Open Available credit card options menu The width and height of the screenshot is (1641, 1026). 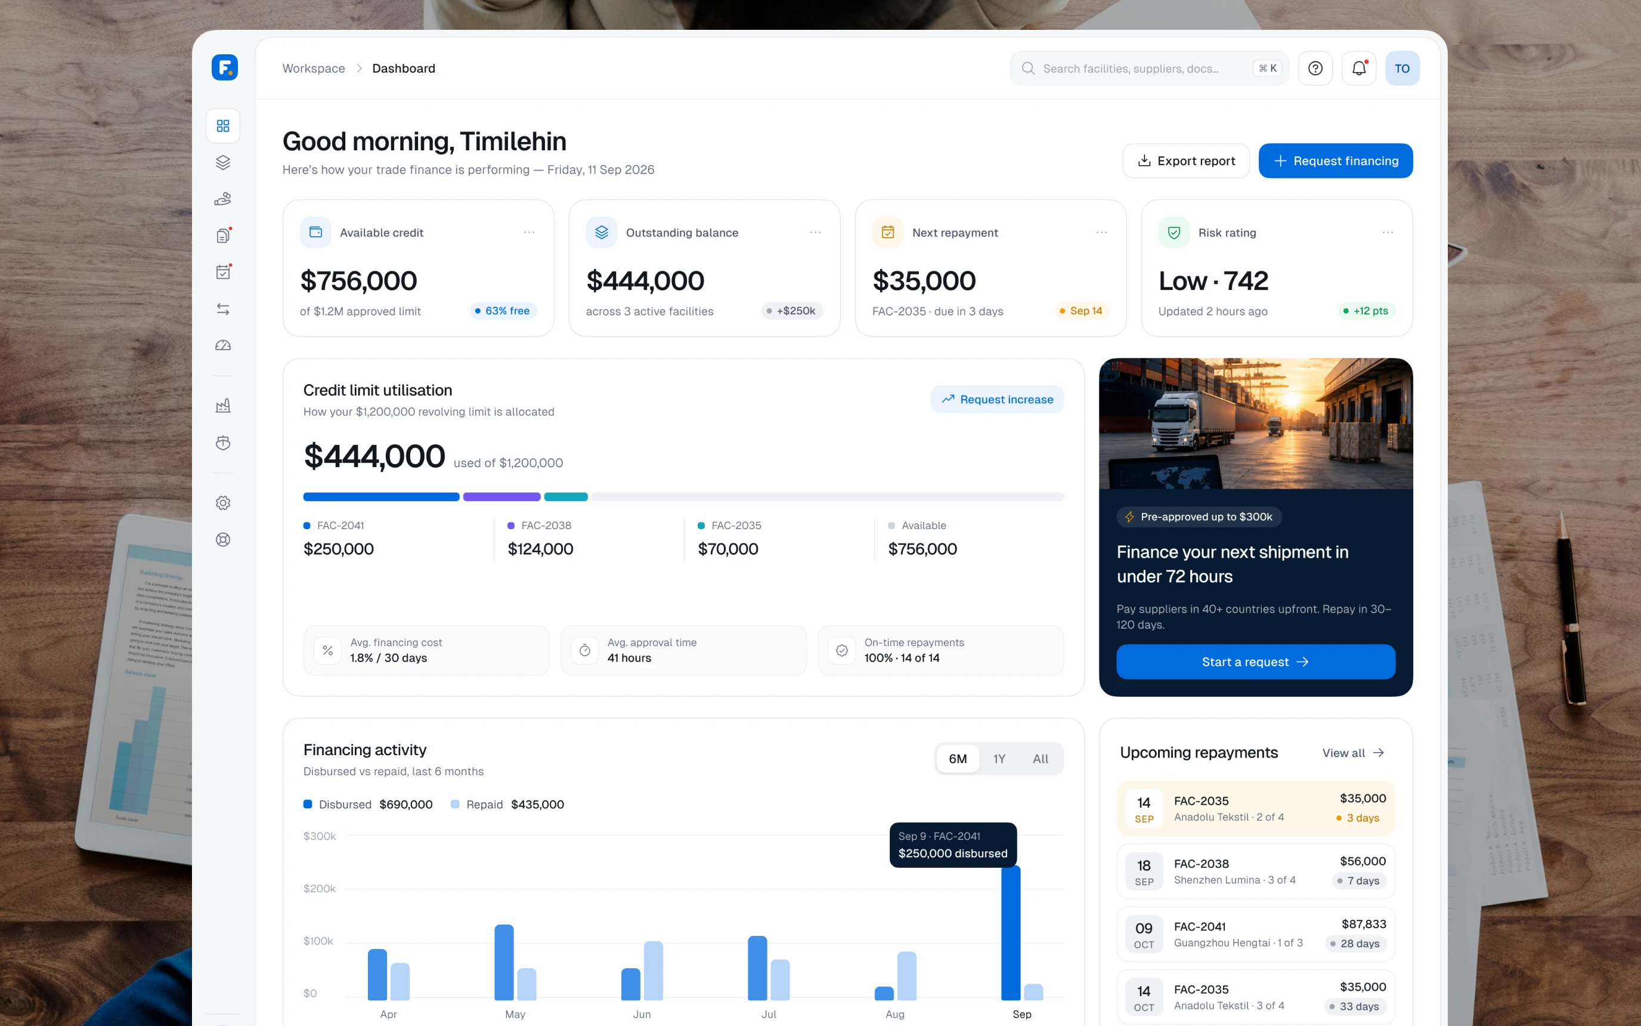[x=530, y=233]
